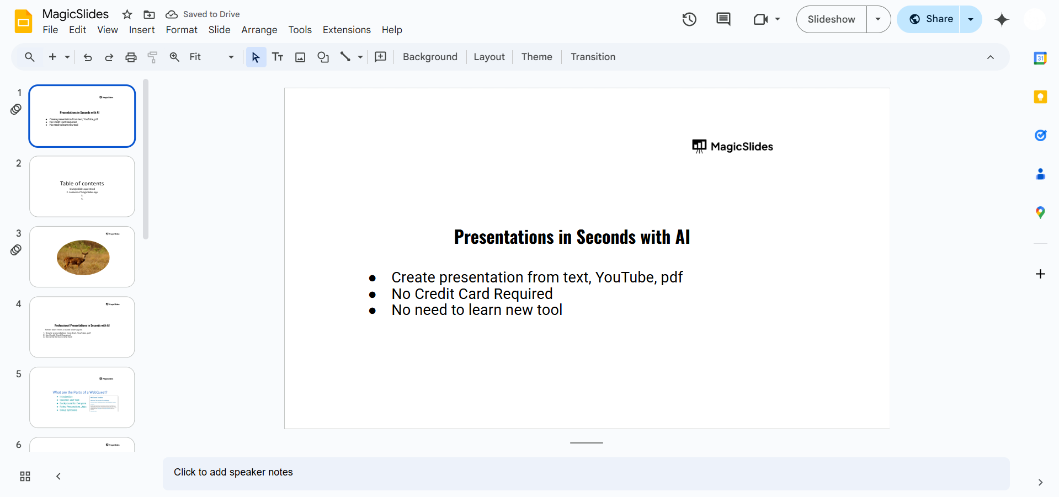Click the Zoom tool icon
The image size is (1059, 497).
[x=174, y=57]
